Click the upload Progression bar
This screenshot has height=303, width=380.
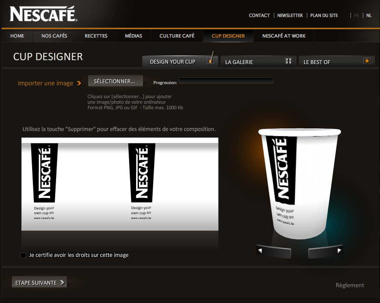226,81
